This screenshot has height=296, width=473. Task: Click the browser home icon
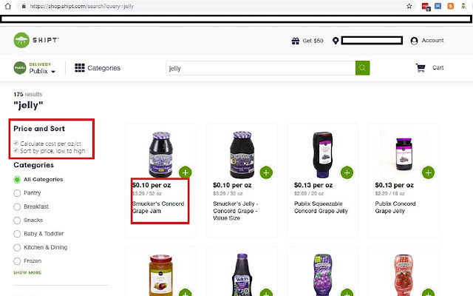(x=8, y=6)
